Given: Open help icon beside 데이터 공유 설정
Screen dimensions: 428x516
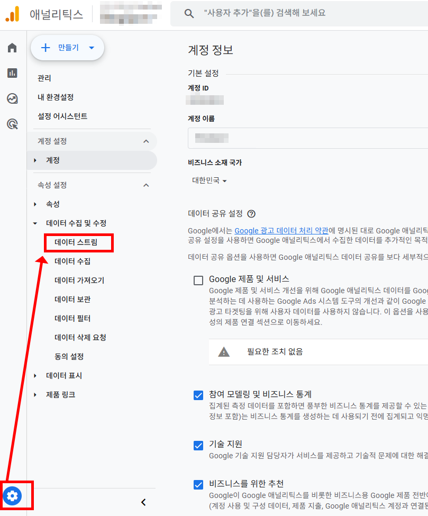Looking at the screenshot, I should click(x=251, y=214).
